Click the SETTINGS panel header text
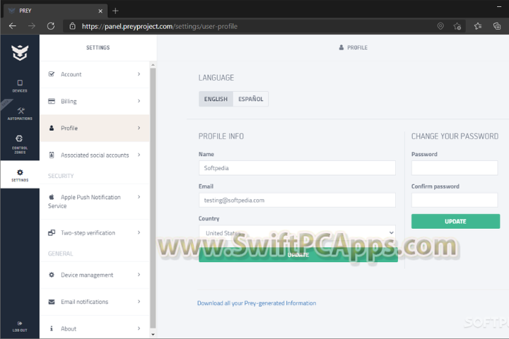 tap(98, 48)
